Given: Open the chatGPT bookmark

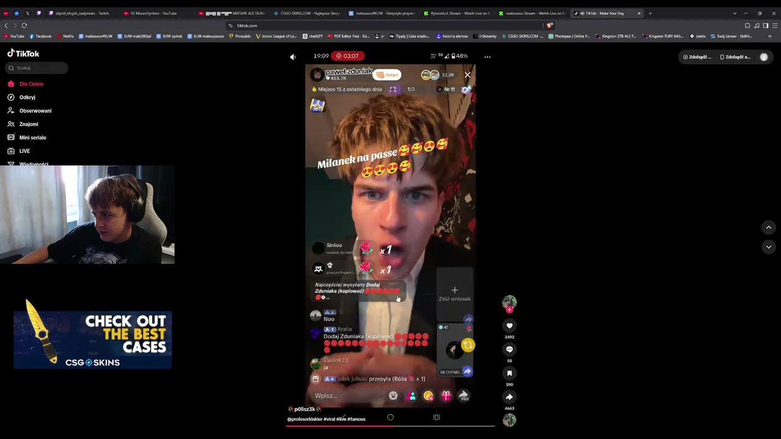Looking at the screenshot, I should point(312,37).
